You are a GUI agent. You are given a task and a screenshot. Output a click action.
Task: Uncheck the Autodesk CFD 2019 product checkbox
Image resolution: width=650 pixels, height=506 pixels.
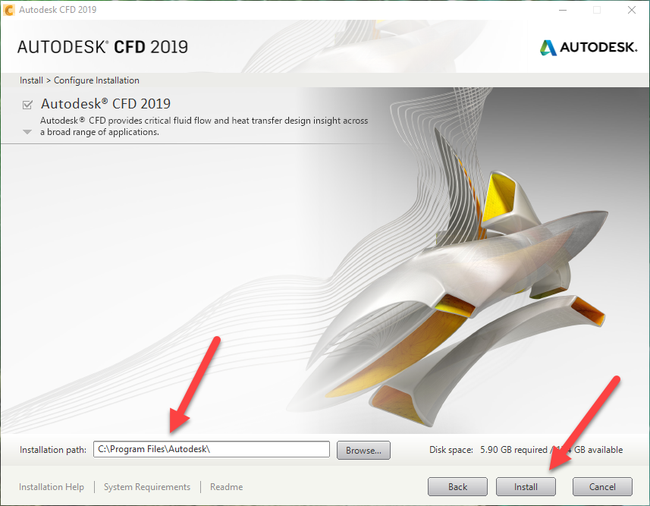27,105
